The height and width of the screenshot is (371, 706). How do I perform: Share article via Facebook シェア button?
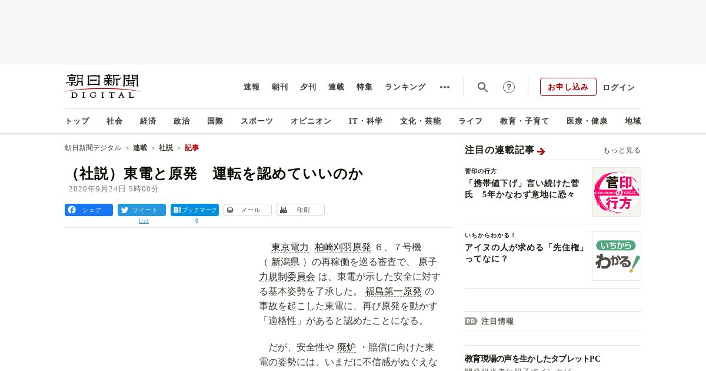click(x=89, y=210)
